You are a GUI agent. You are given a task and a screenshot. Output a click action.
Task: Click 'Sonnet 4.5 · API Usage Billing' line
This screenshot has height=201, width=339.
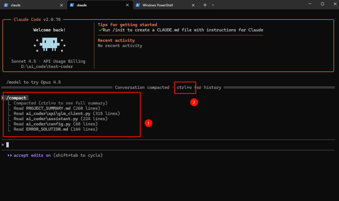[48, 61]
